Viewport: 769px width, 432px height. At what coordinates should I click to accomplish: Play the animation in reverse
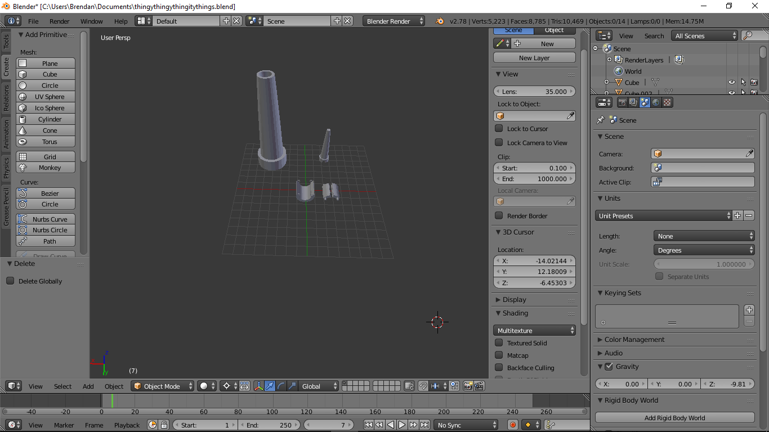tap(391, 425)
